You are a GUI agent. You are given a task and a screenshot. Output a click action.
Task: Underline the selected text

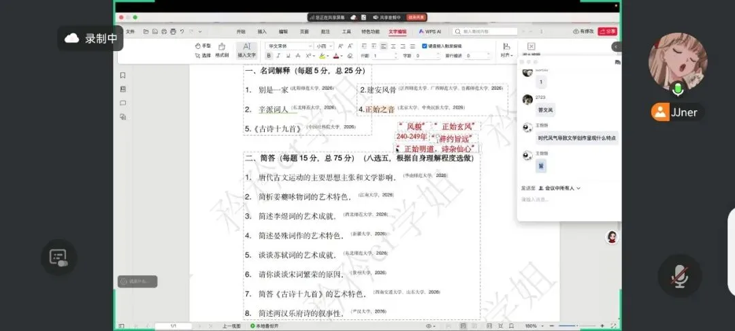coord(288,56)
